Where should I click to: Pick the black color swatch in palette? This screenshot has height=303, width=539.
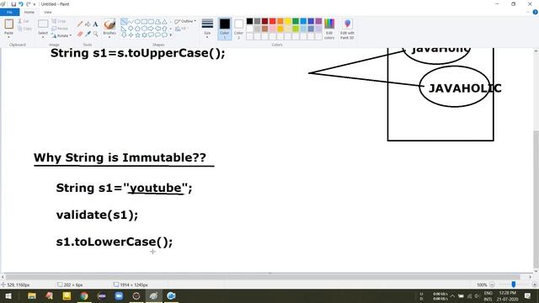tap(249, 21)
